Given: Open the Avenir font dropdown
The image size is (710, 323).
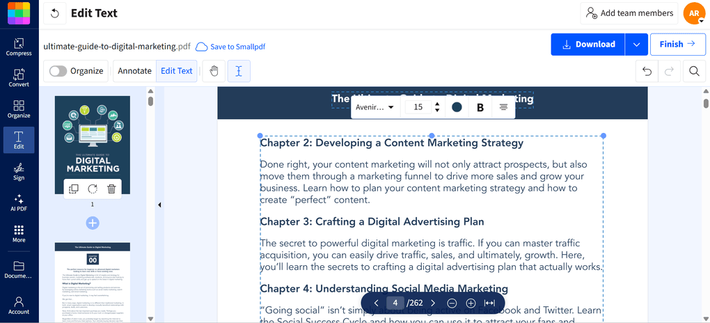Looking at the screenshot, I should (375, 107).
